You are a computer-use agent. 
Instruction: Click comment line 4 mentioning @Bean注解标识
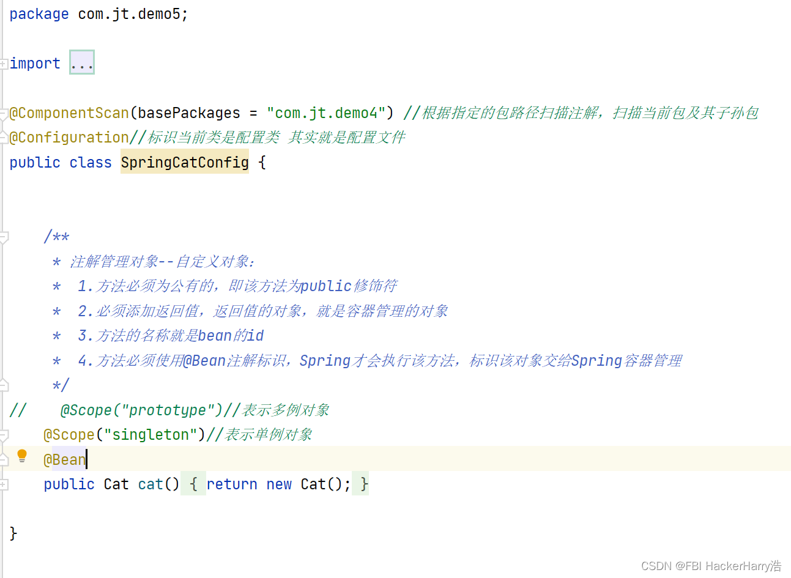[379, 361]
